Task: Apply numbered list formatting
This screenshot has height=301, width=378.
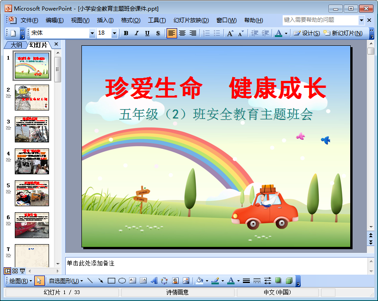Action: click(x=206, y=33)
